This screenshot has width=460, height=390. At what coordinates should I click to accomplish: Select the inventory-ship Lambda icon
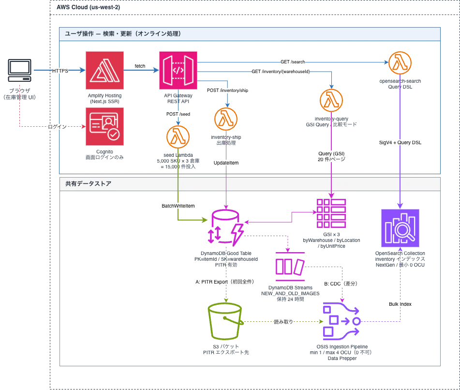(226, 119)
